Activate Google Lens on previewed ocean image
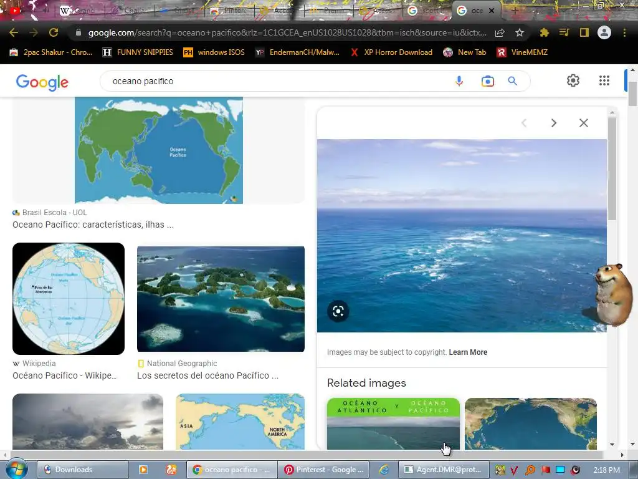 (x=338, y=312)
